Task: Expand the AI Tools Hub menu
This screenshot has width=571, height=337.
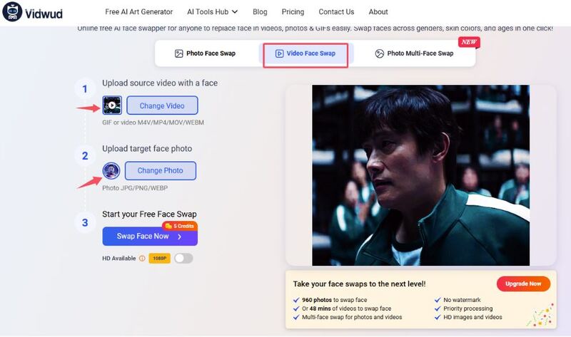Action: (212, 11)
